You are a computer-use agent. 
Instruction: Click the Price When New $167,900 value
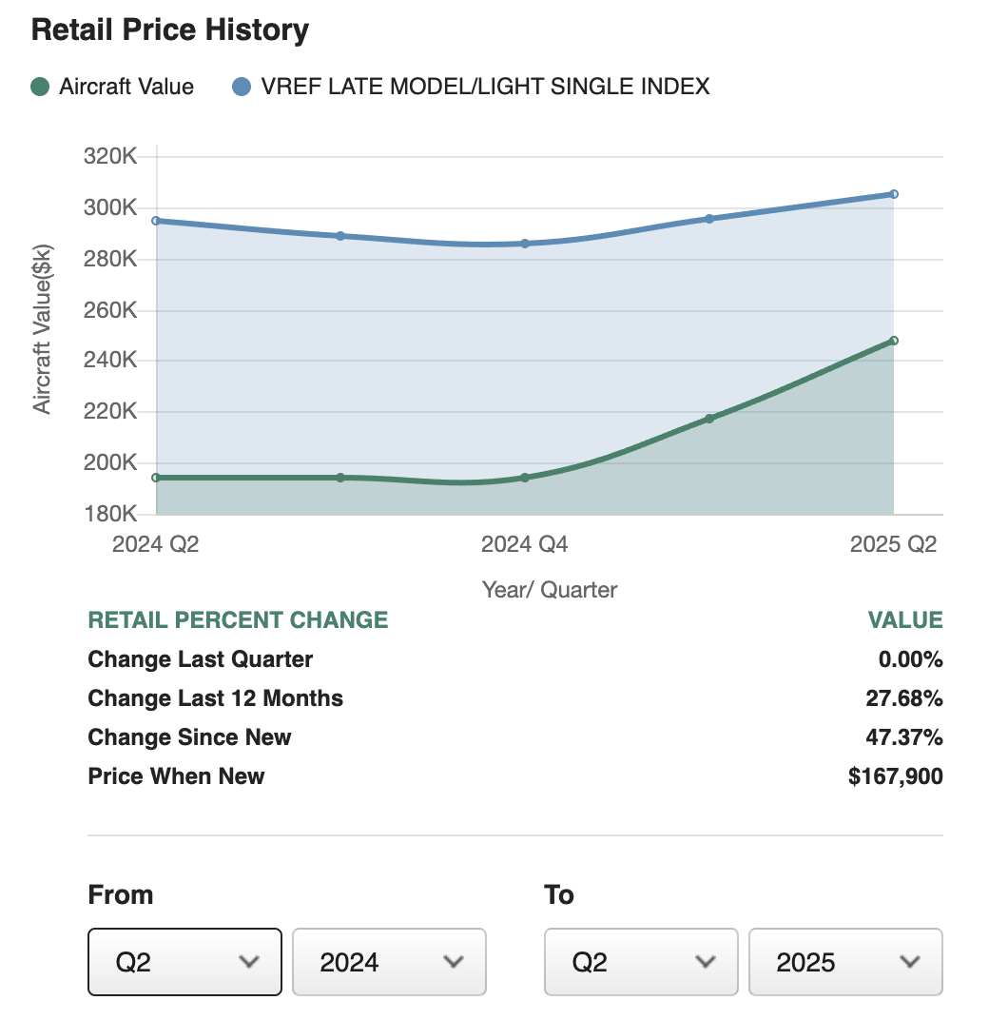[x=895, y=776]
